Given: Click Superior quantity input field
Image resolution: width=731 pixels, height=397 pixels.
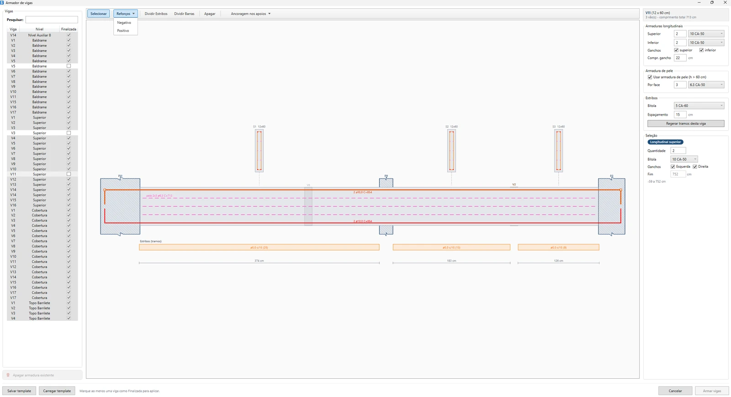Looking at the screenshot, I should (680, 34).
